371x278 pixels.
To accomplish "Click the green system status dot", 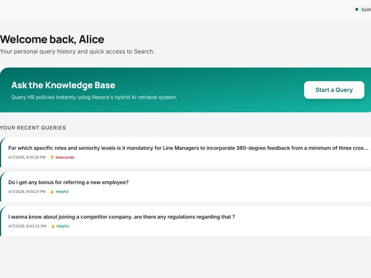I will click(357, 10).
